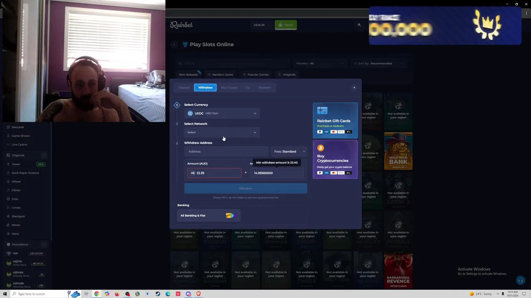The image size is (531, 298).
Task: Open the Wild Wild Bank game thumbnail
Action: point(398,151)
